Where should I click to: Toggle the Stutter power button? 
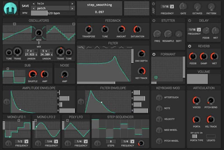pos(154,21)
